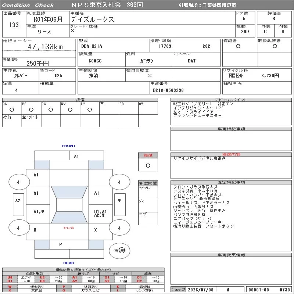Click the 保証書 circle mark
The height and width of the screenshot is (294, 294).
(238, 46)
